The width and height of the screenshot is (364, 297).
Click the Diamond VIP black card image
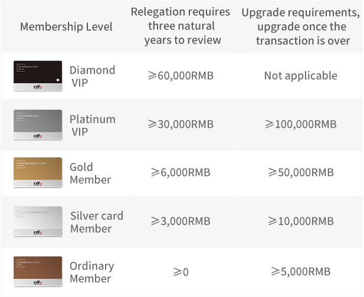[x=38, y=76]
